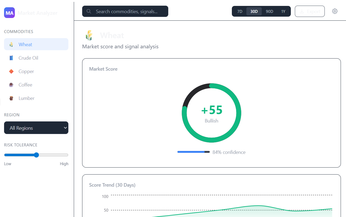Click the magnifier icon in search bar
The width and height of the screenshot is (346, 217).
pyautogui.click(x=89, y=12)
